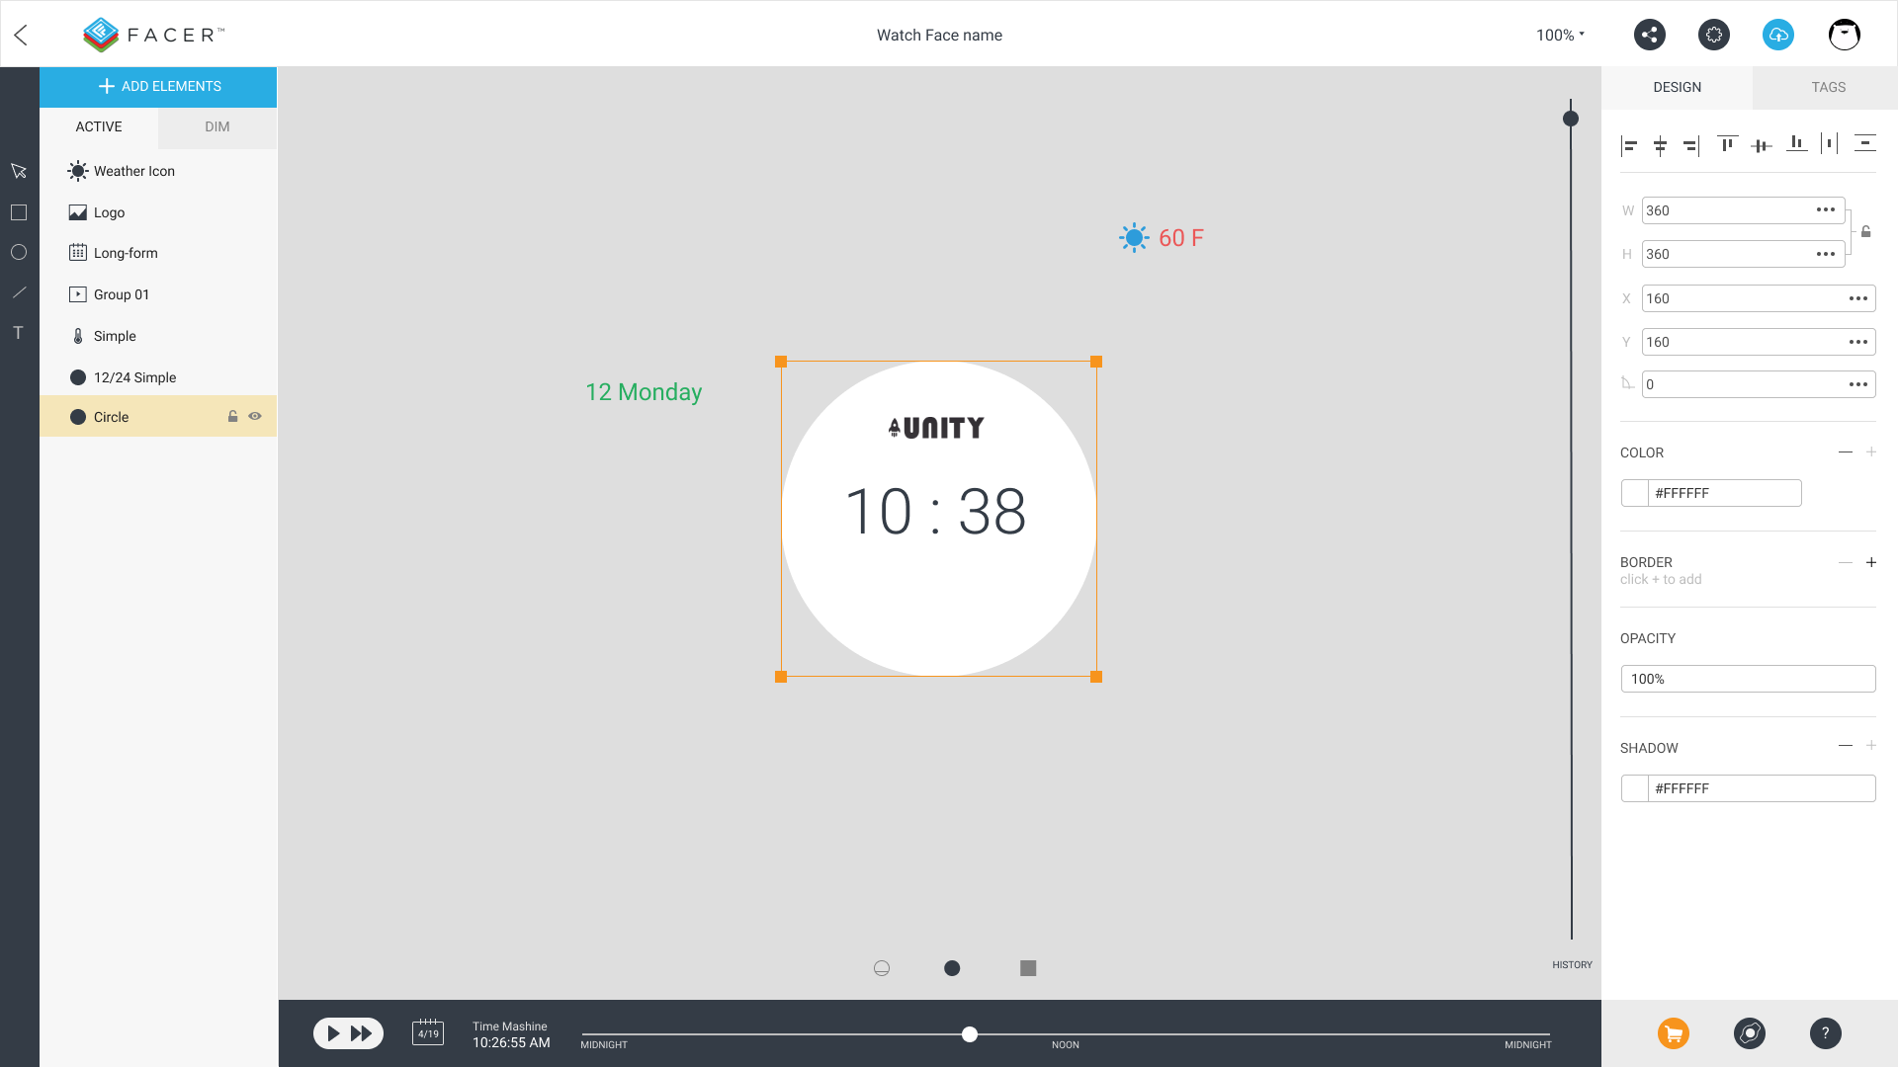Click the color swatch showing #FFFFFF
Viewport: 1898px width, 1067px height.
pos(1635,492)
